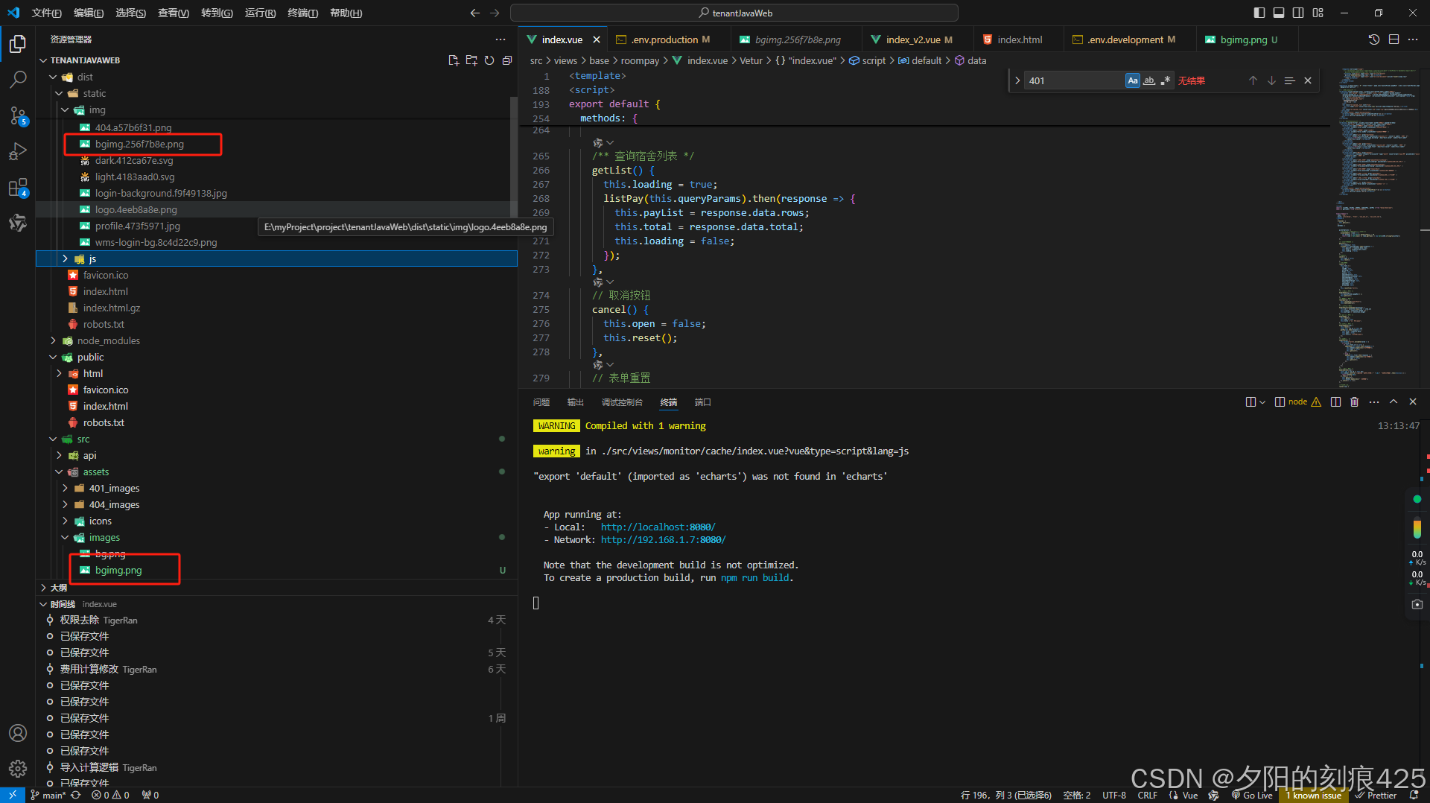
Task: Open localhost:8080 link in terminal
Action: pyautogui.click(x=658, y=527)
